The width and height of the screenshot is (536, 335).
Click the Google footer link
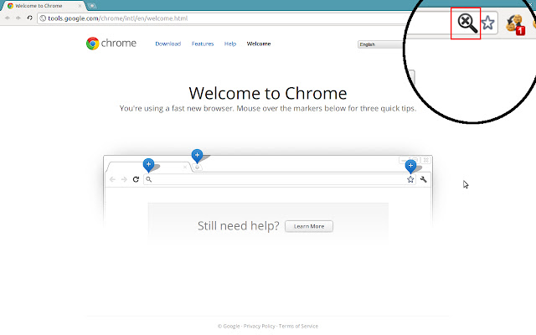[229, 326]
